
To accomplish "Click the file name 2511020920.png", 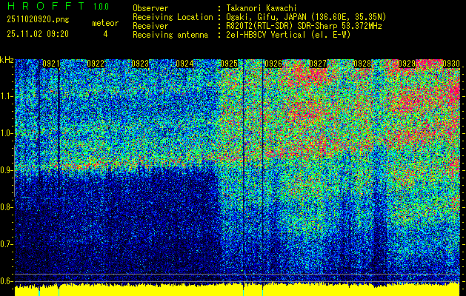I will (x=38, y=19).
